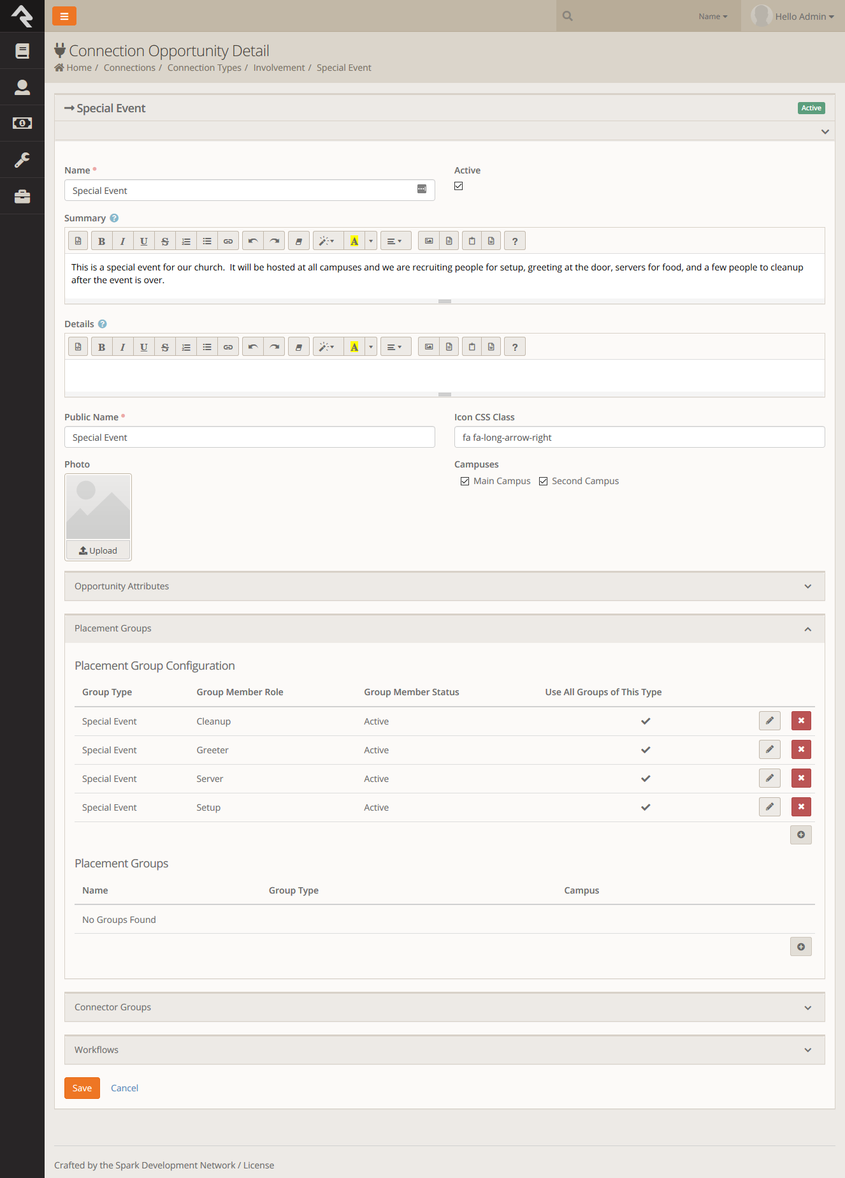Viewport: 845px width, 1178px height.
Task: Click the Icon CSS Class input field
Action: 639,438
